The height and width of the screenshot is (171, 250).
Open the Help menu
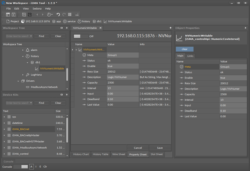click(x=48, y=8)
